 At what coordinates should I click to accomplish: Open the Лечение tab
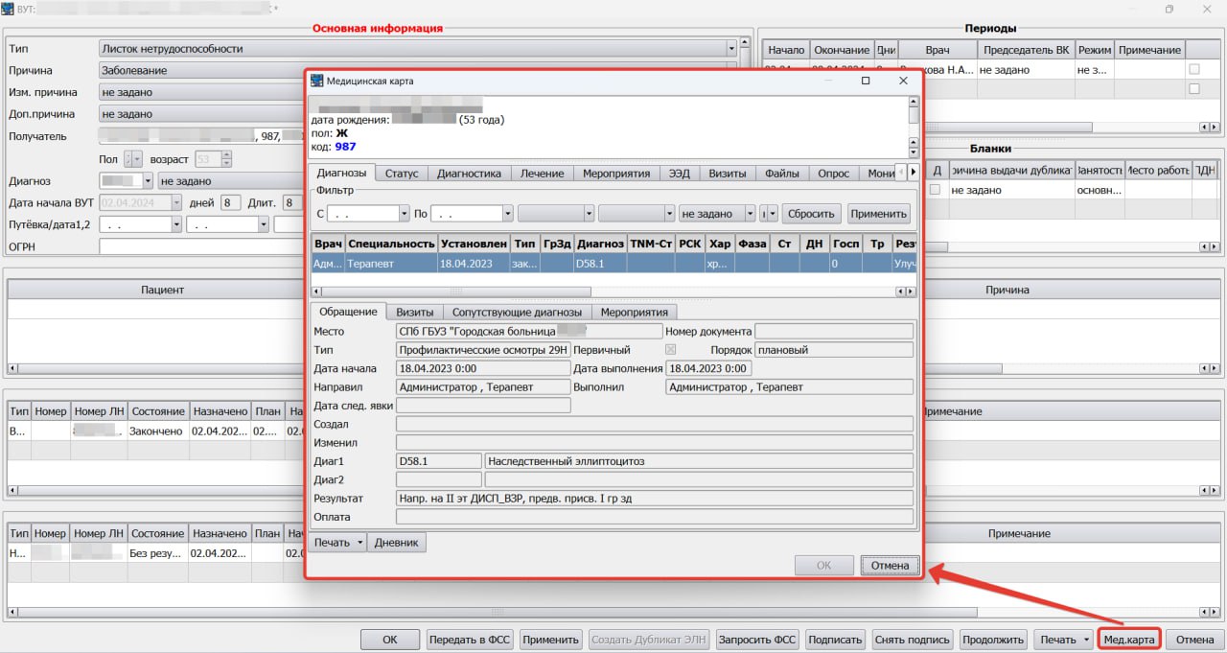coord(543,174)
